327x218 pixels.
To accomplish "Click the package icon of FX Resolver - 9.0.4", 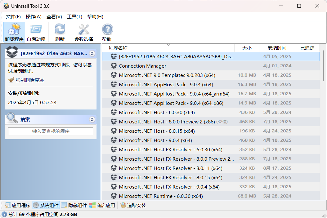I will pos(114,187).
